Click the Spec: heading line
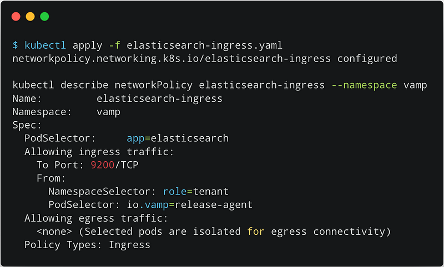 click(27, 125)
